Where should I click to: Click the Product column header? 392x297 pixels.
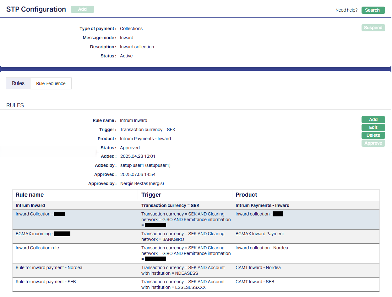[x=246, y=195]
